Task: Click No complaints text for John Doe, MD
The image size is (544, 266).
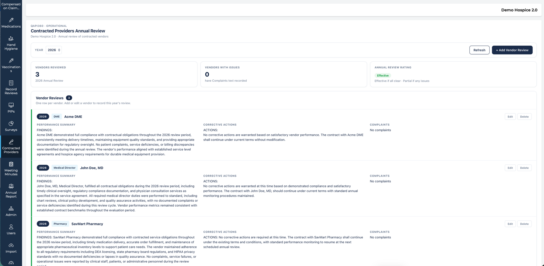Action: [x=380, y=182]
